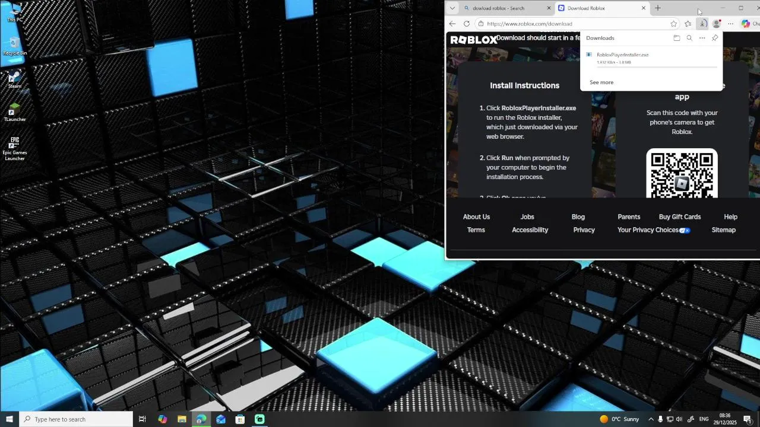Image resolution: width=760 pixels, height=427 pixels.
Task: Open the Terms footer link
Action: 476,230
